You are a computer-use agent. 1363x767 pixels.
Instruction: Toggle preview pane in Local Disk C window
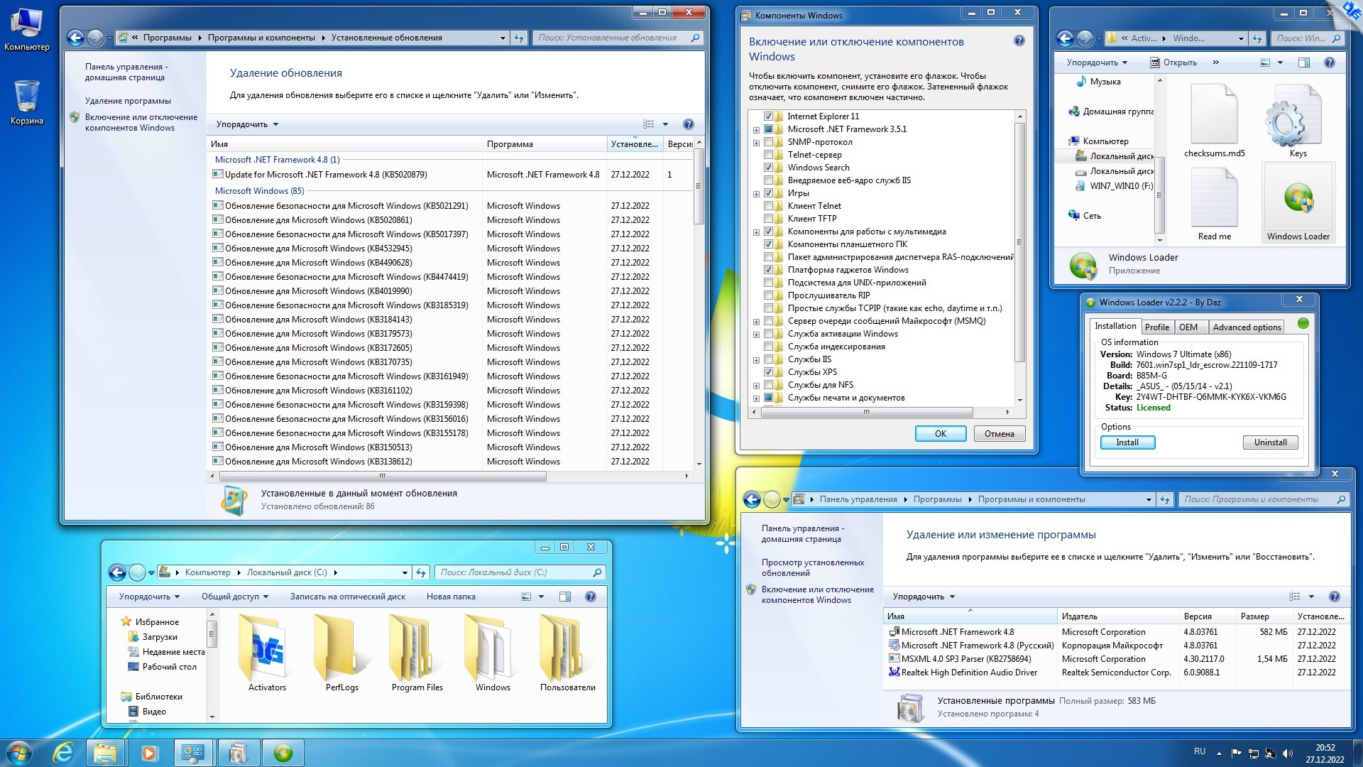coord(565,597)
